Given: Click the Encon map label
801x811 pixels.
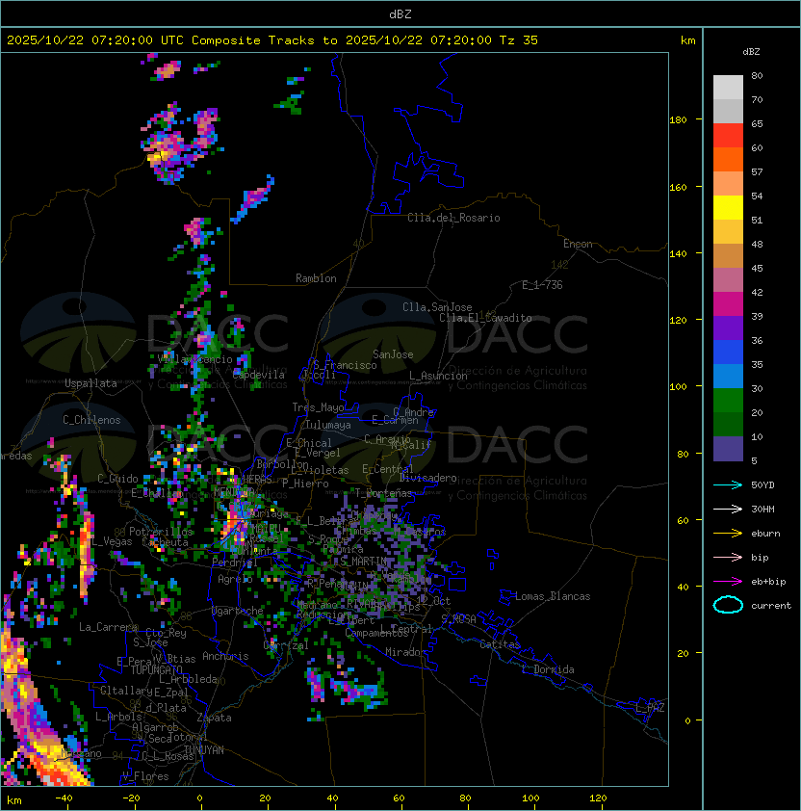Looking at the screenshot, I should click(578, 244).
